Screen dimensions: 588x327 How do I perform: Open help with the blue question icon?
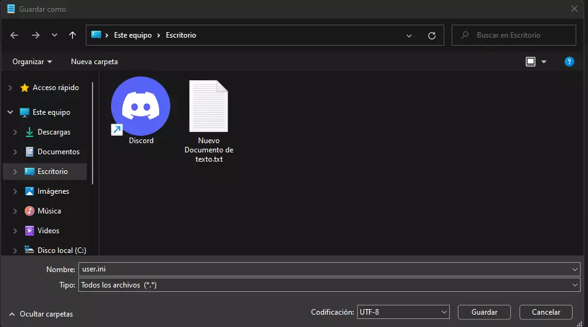[569, 62]
